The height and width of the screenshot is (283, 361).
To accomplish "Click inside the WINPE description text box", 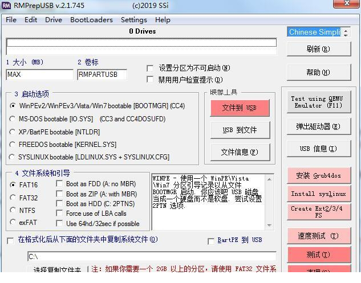I will pyautogui.click(x=208, y=202).
